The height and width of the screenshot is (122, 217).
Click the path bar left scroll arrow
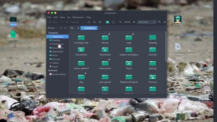(78, 28)
